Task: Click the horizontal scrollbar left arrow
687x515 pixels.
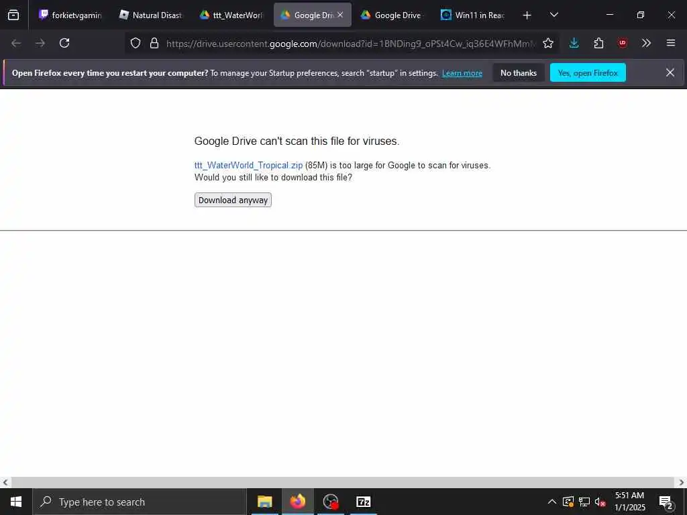Action: [x=5, y=483]
